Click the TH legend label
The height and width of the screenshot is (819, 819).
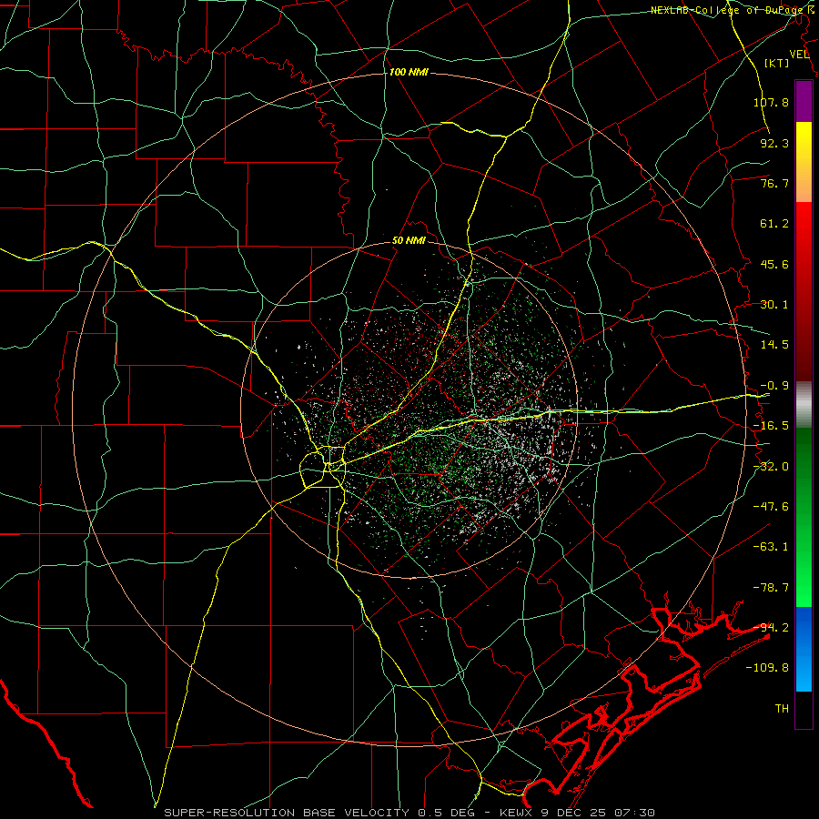pos(782,709)
